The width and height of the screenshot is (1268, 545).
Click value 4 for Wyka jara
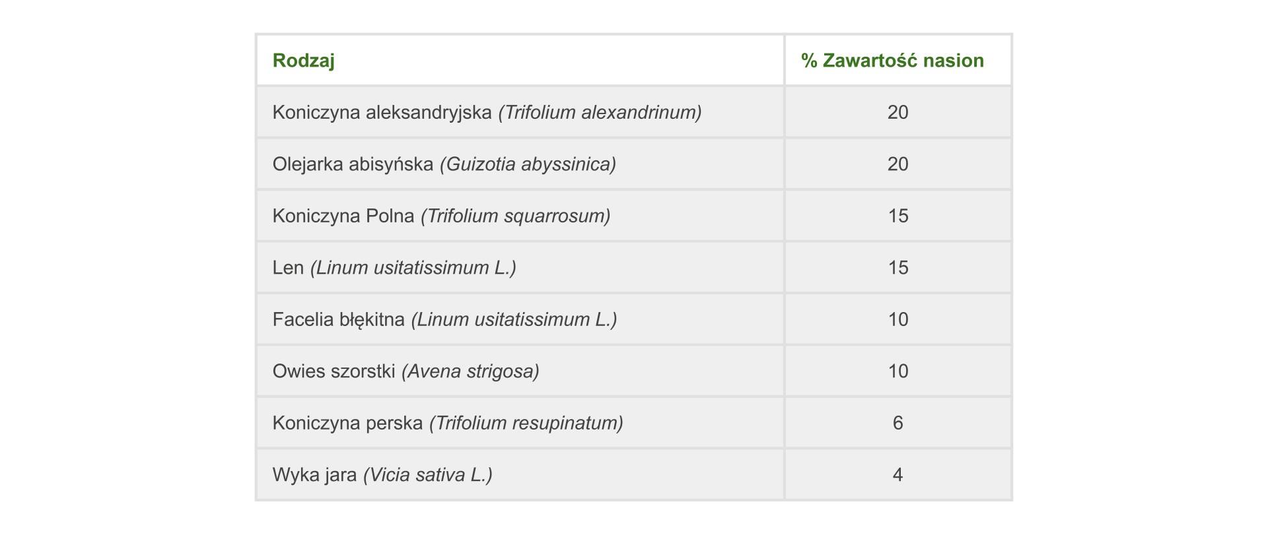click(898, 475)
